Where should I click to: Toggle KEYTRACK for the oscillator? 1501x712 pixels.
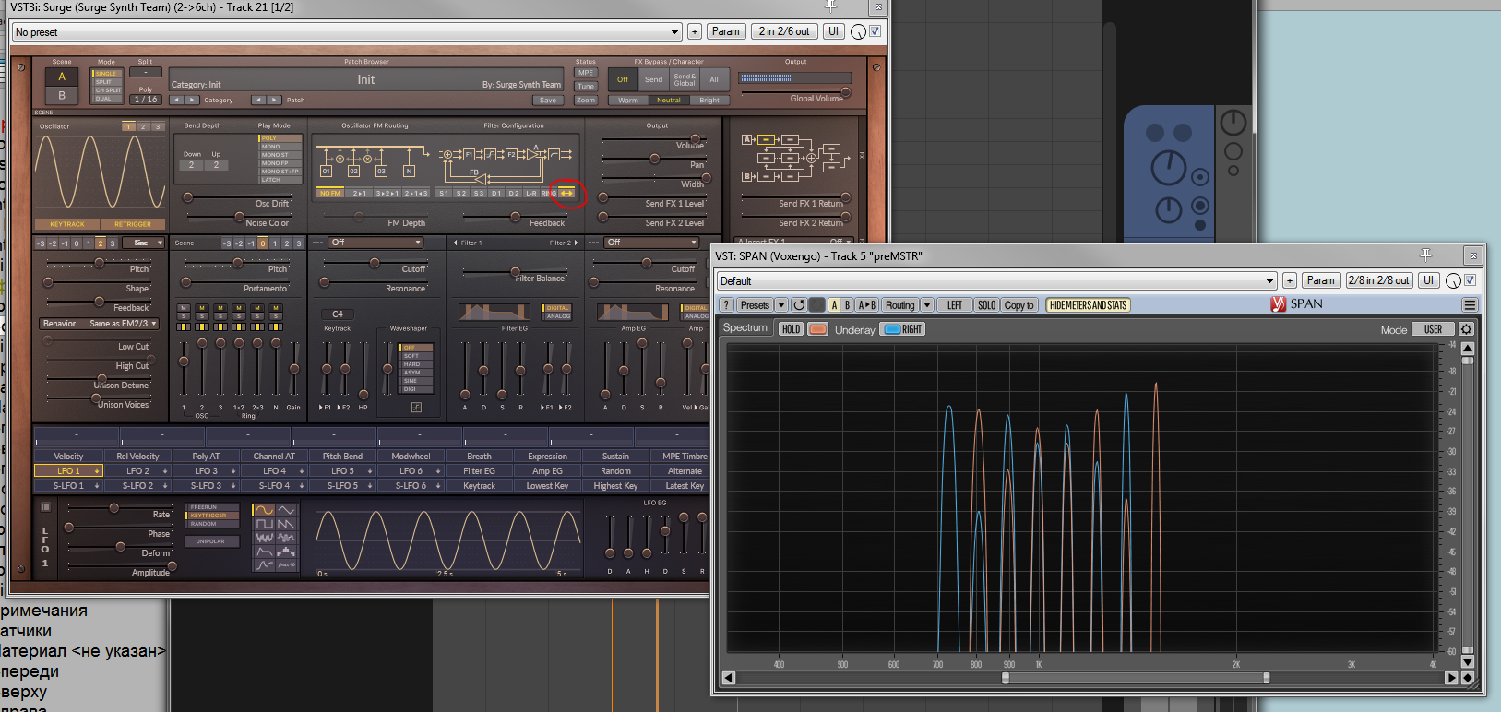pyautogui.click(x=67, y=224)
